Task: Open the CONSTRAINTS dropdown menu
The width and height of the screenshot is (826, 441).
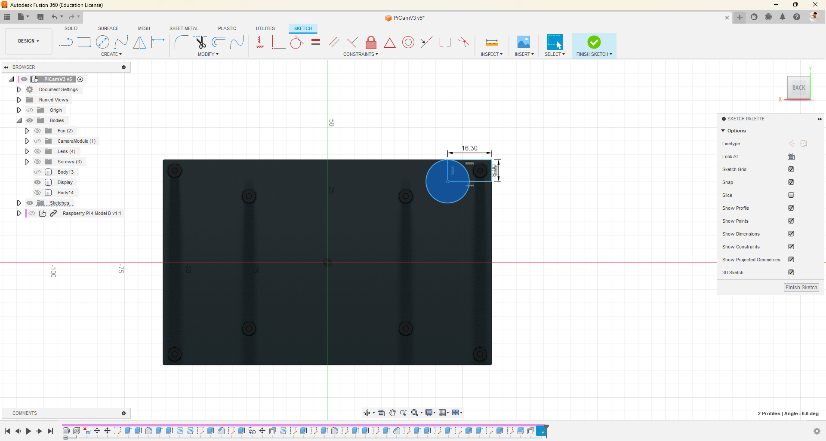Action: [x=361, y=54]
